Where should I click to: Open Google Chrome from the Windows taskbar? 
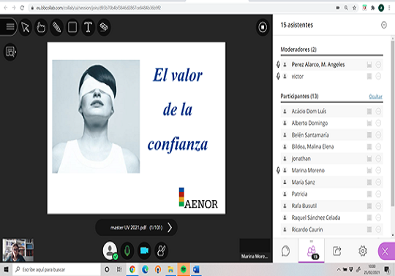(x=132, y=269)
